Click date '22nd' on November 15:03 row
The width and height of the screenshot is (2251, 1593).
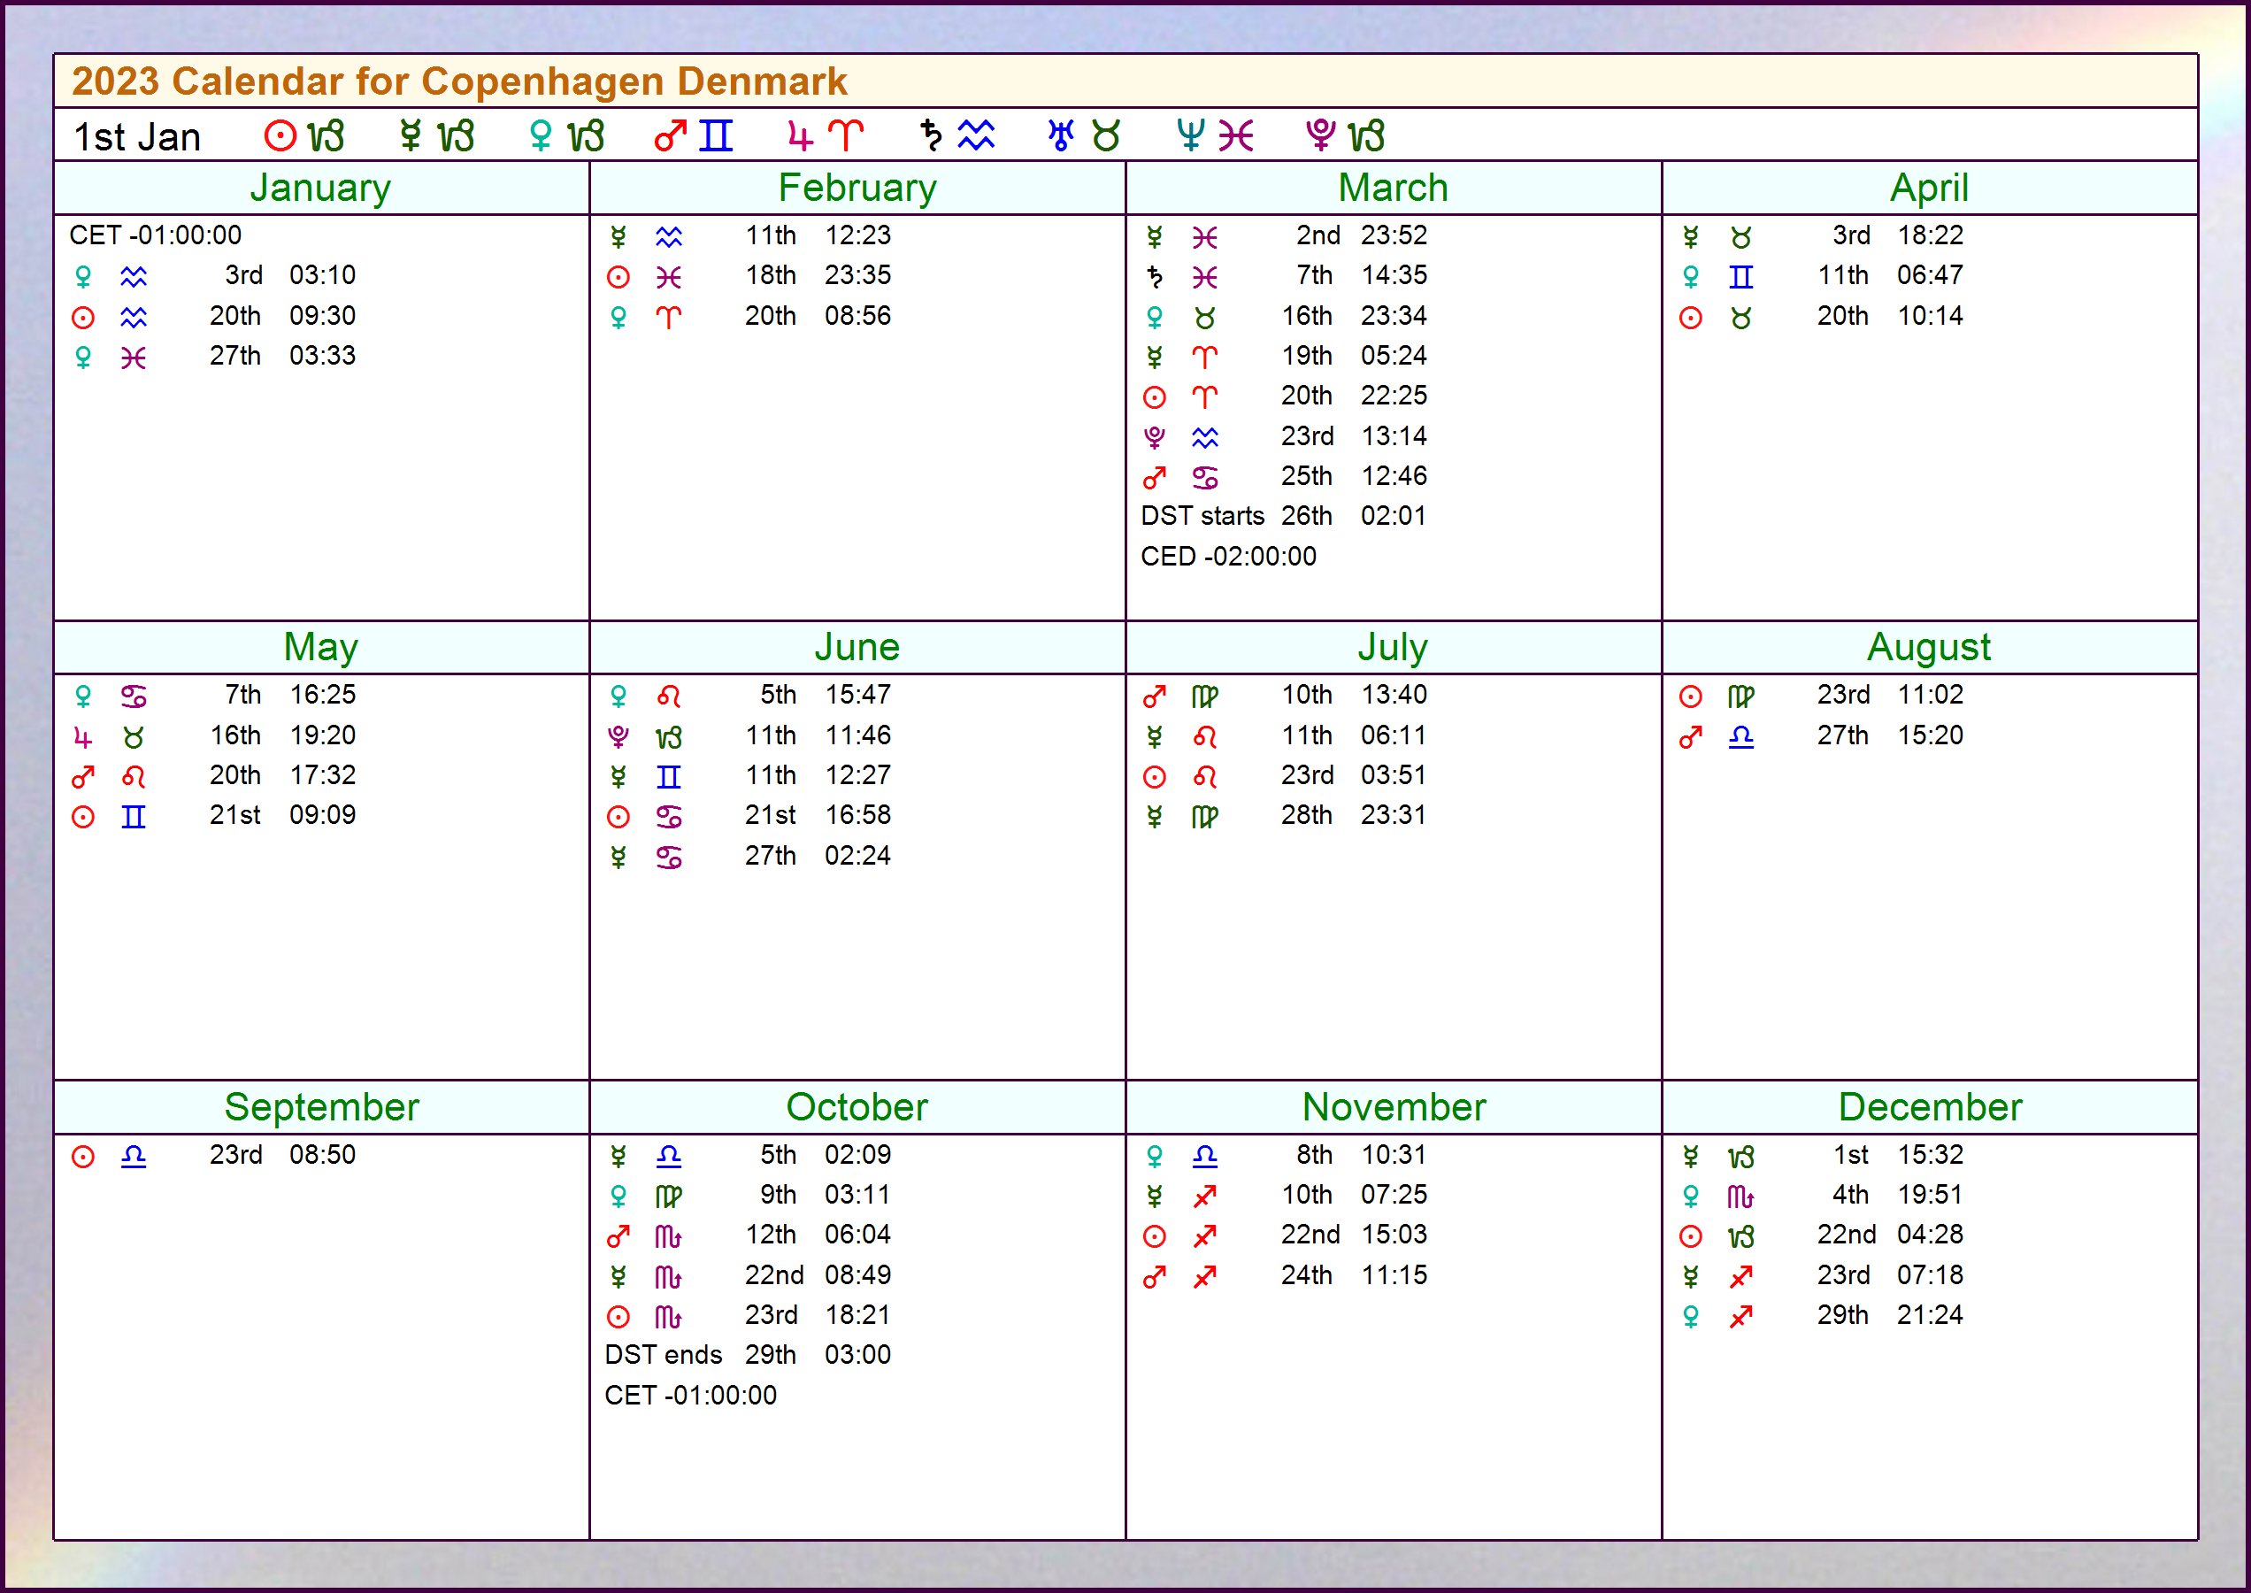tap(1310, 1235)
